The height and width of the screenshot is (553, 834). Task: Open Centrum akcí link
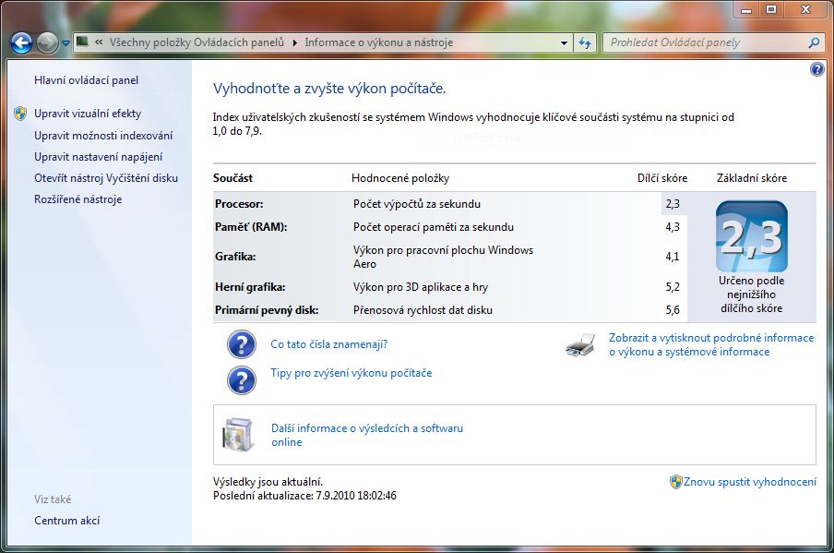67,521
